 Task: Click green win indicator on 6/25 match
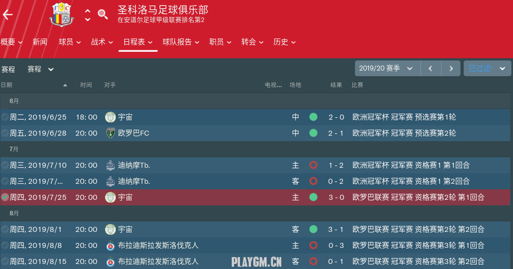[x=313, y=117]
